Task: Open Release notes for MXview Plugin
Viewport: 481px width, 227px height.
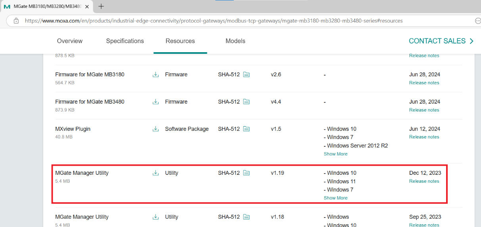Action: pos(424,137)
